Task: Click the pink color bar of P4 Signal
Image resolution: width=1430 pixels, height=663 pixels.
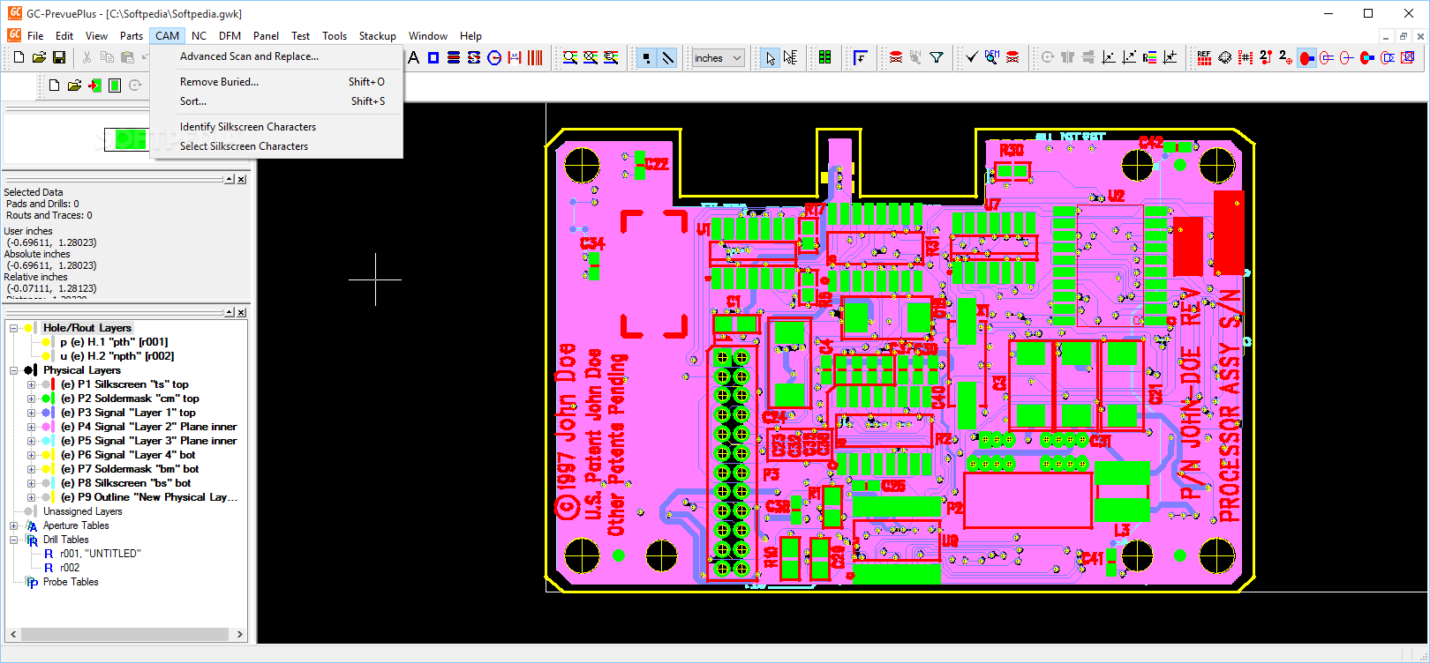Action: [x=54, y=427]
